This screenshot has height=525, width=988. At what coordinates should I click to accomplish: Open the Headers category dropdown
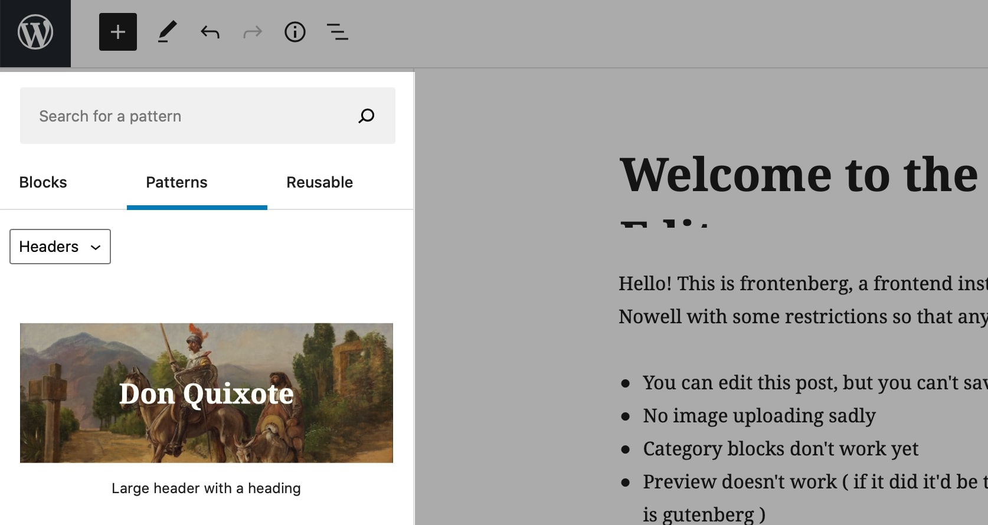[60, 247]
